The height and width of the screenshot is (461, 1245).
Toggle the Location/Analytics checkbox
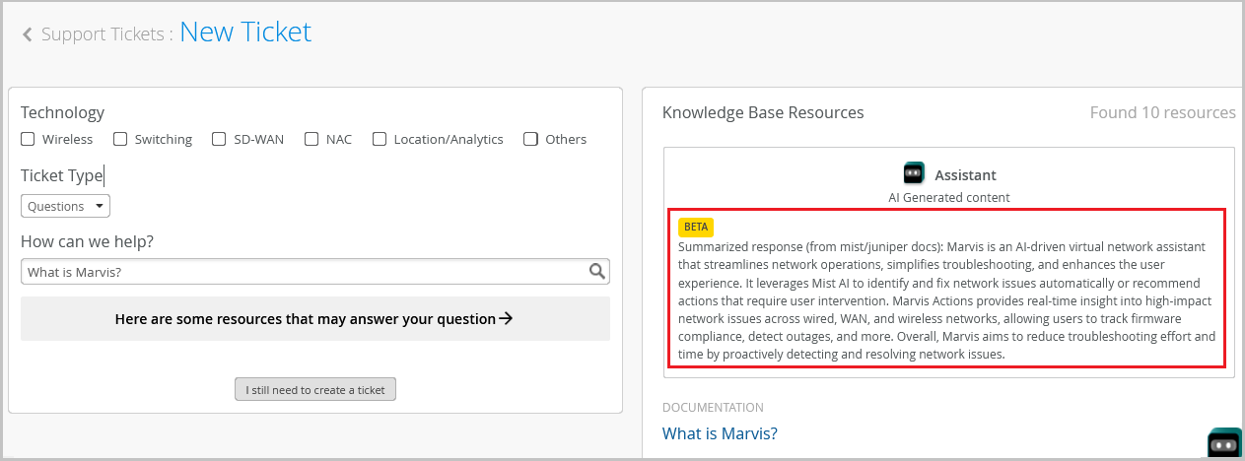(x=380, y=139)
